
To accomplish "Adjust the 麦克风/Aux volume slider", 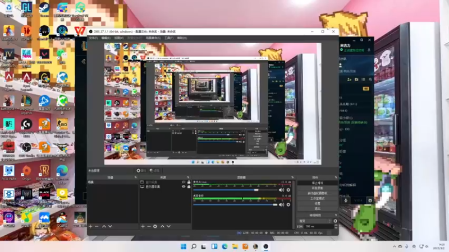I will pos(235,190).
